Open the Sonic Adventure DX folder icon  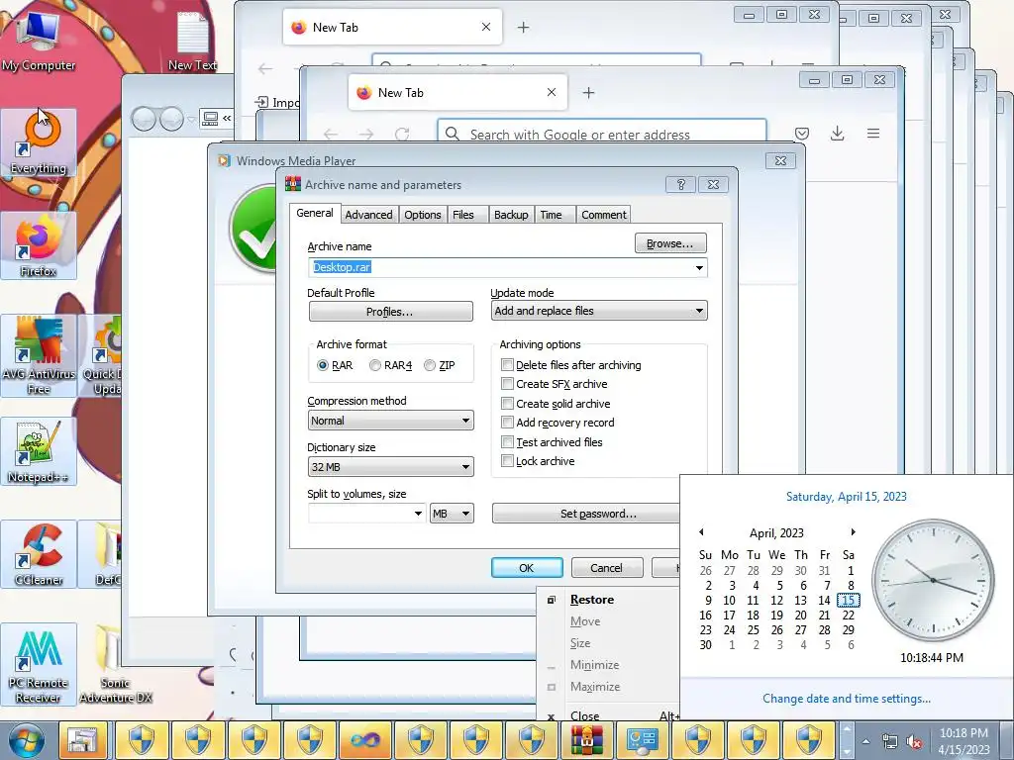tap(115, 664)
